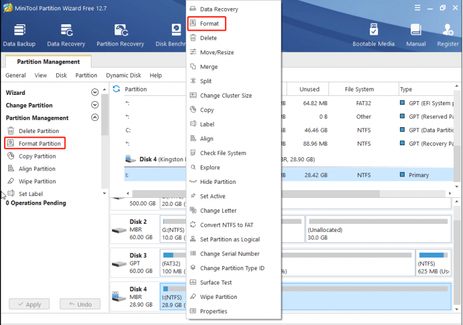
Task: Open Disk Benchmark tool
Action: 171,35
